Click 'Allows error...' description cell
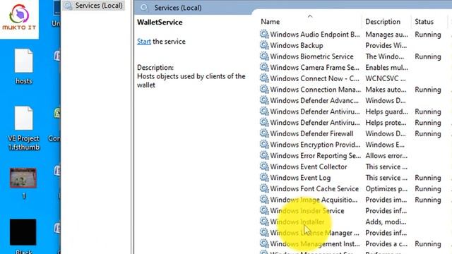 point(386,156)
